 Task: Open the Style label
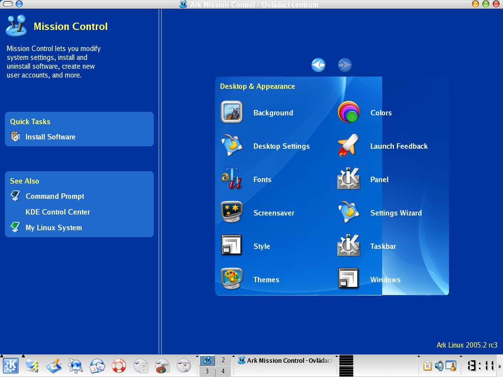tap(262, 246)
